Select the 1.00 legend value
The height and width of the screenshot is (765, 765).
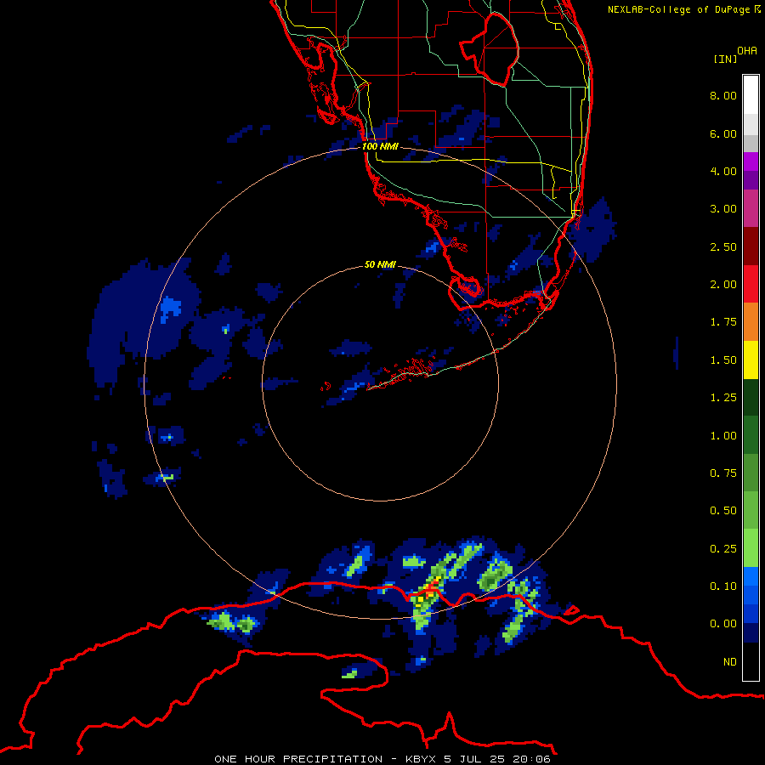pyautogui.click(x=723, y=436)
